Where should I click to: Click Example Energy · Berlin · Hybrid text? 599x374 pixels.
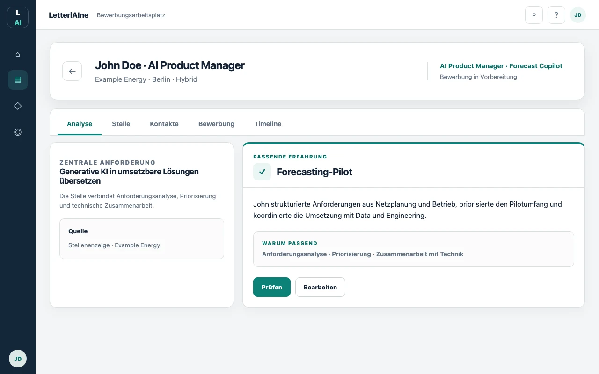click(x=146, y=79)
